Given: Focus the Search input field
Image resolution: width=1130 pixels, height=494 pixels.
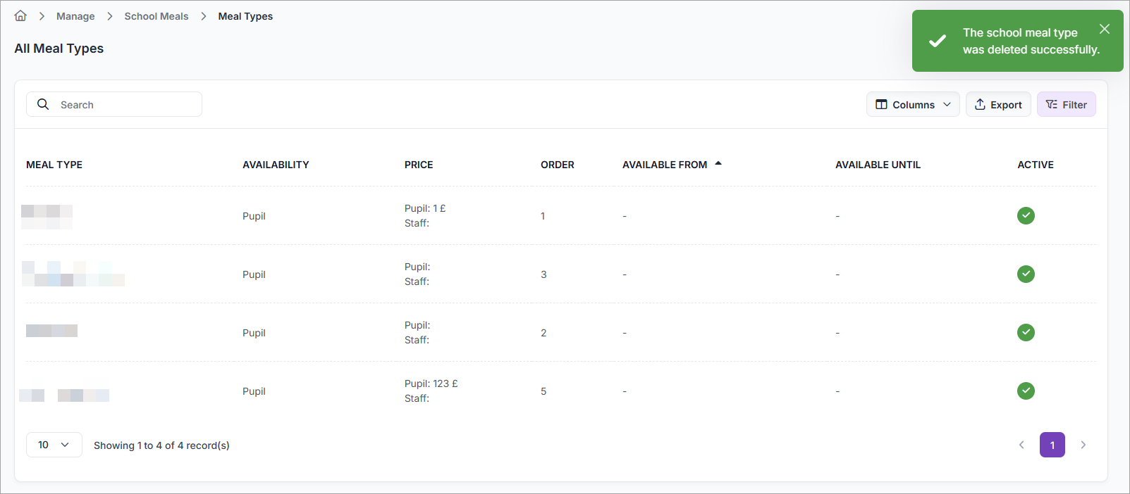Looking at the screenshot, I should click(x=114, y=104).
